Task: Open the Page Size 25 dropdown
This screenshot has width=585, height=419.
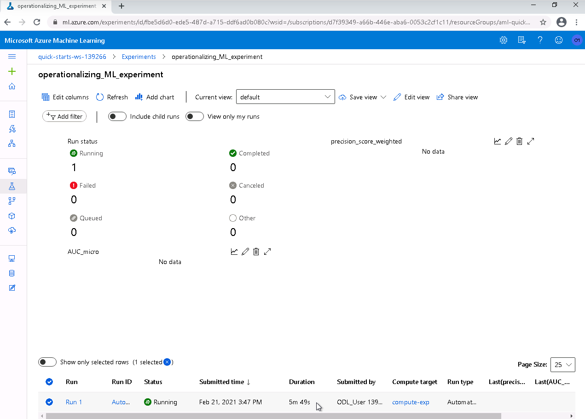Action: (562, 364)
